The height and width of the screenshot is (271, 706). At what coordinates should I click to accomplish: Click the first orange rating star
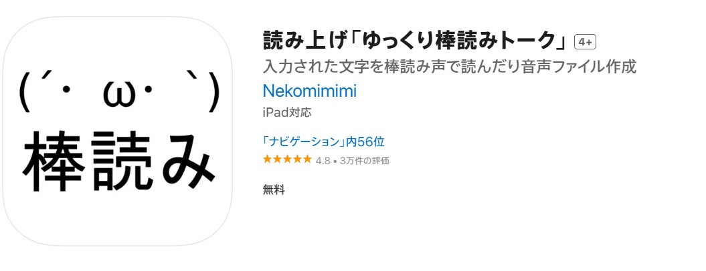[268, 159]
